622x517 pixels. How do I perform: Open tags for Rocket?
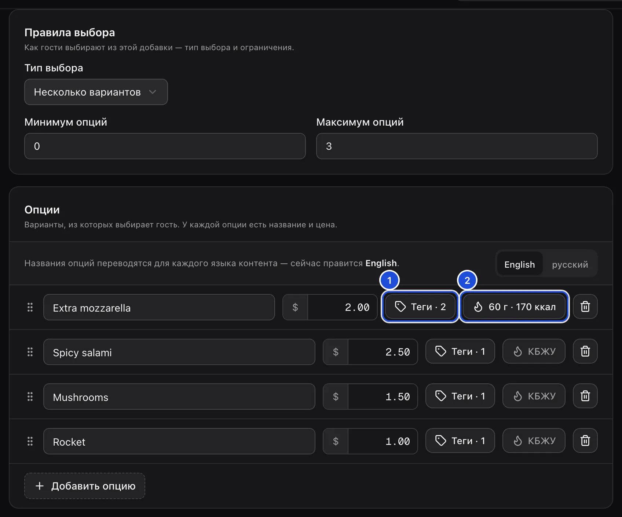[x=460, y=441]
